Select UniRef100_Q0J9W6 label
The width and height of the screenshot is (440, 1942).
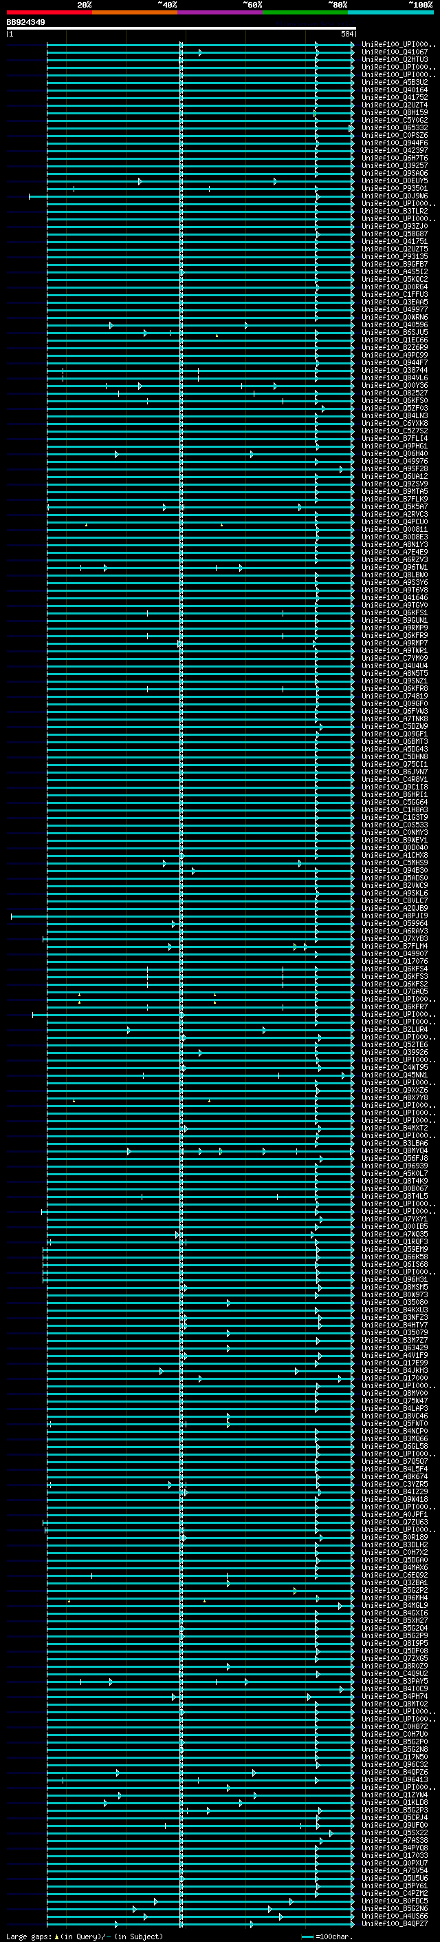[394, 196]
